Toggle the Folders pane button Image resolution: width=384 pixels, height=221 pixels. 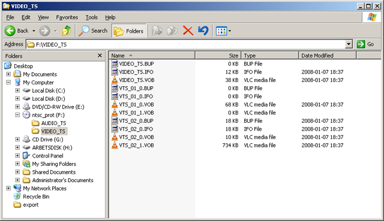129,31
